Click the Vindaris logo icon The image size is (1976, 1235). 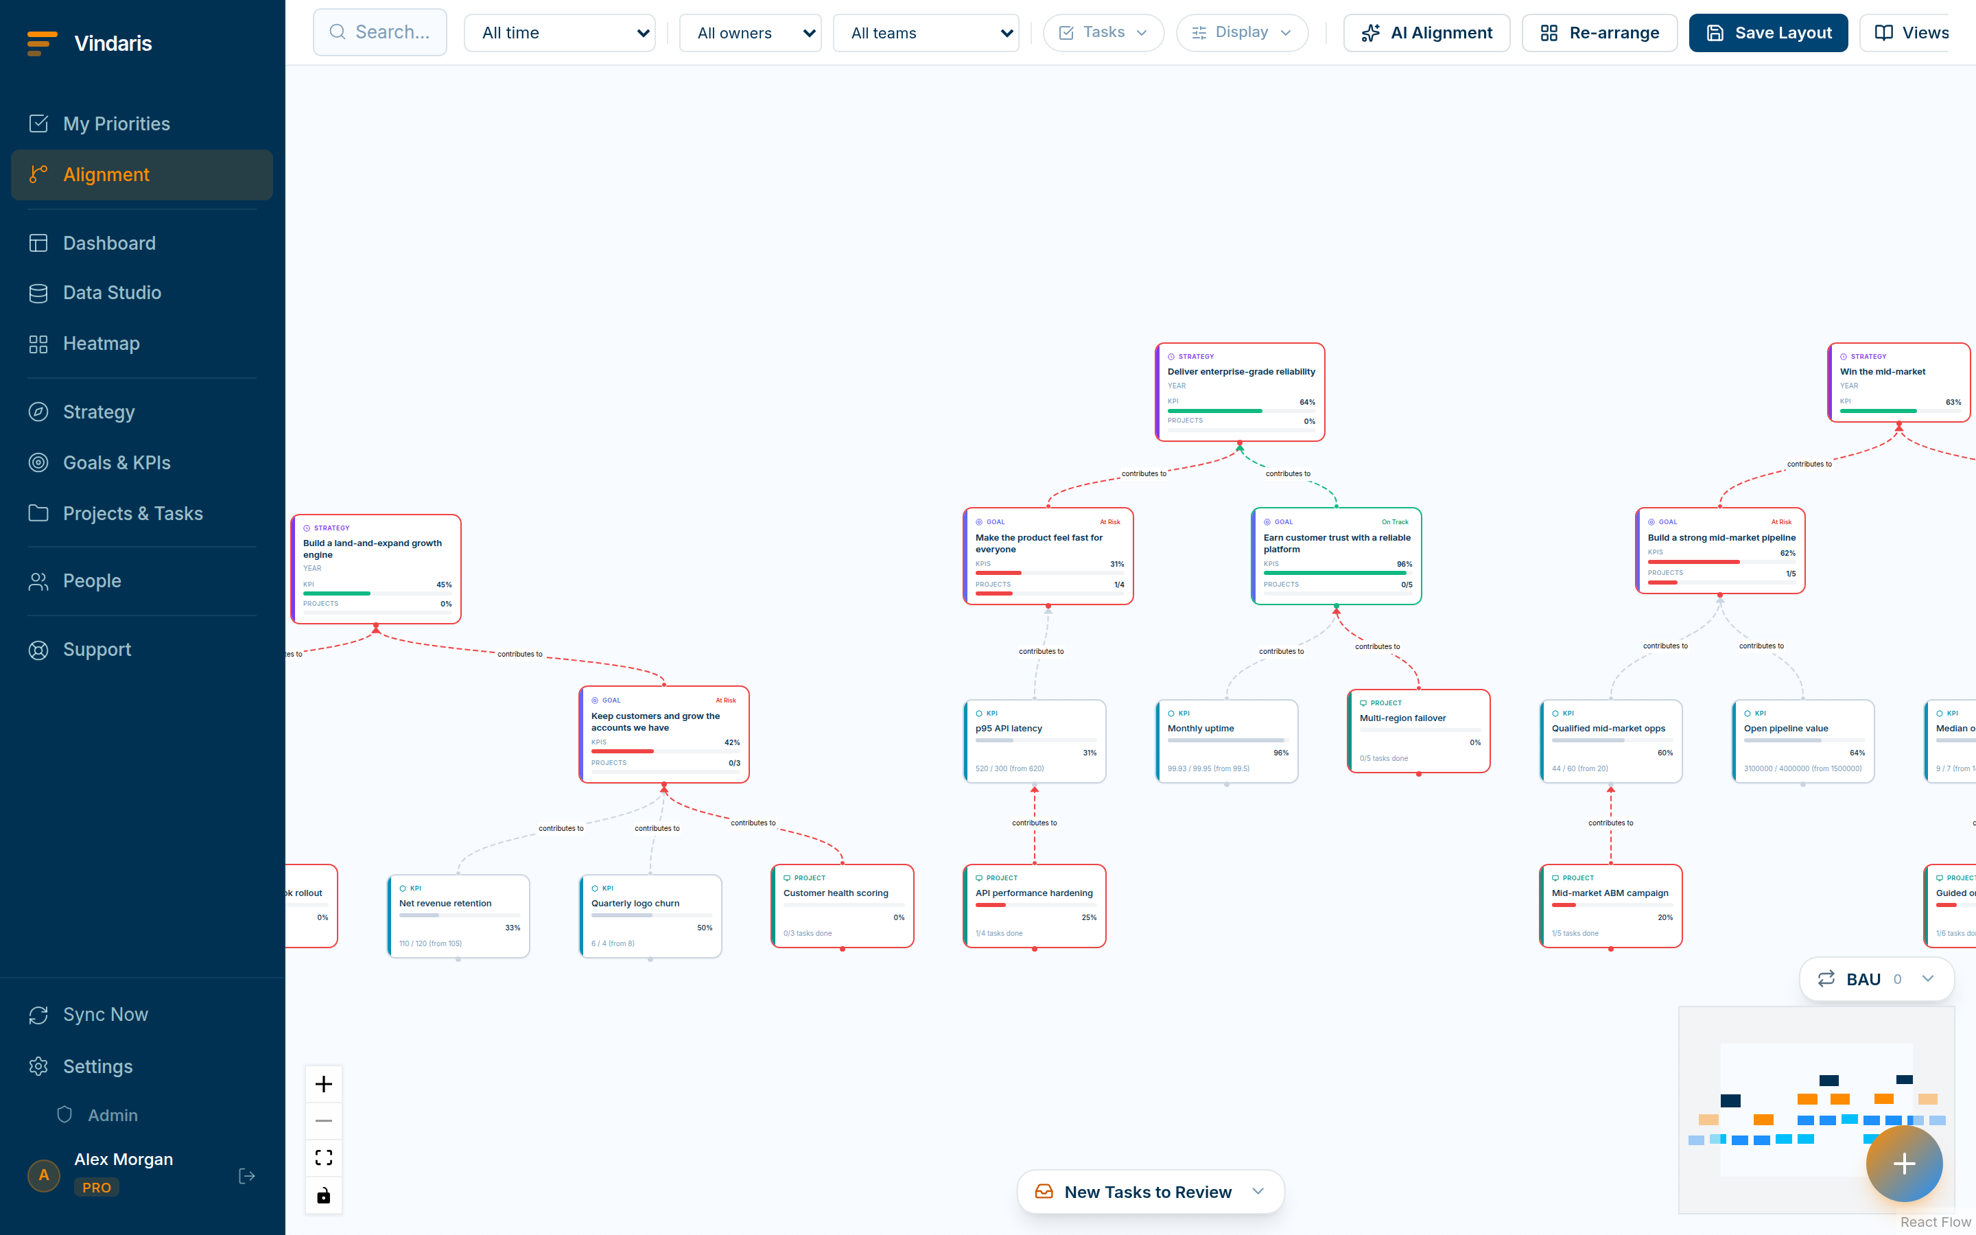pos(42,43)
